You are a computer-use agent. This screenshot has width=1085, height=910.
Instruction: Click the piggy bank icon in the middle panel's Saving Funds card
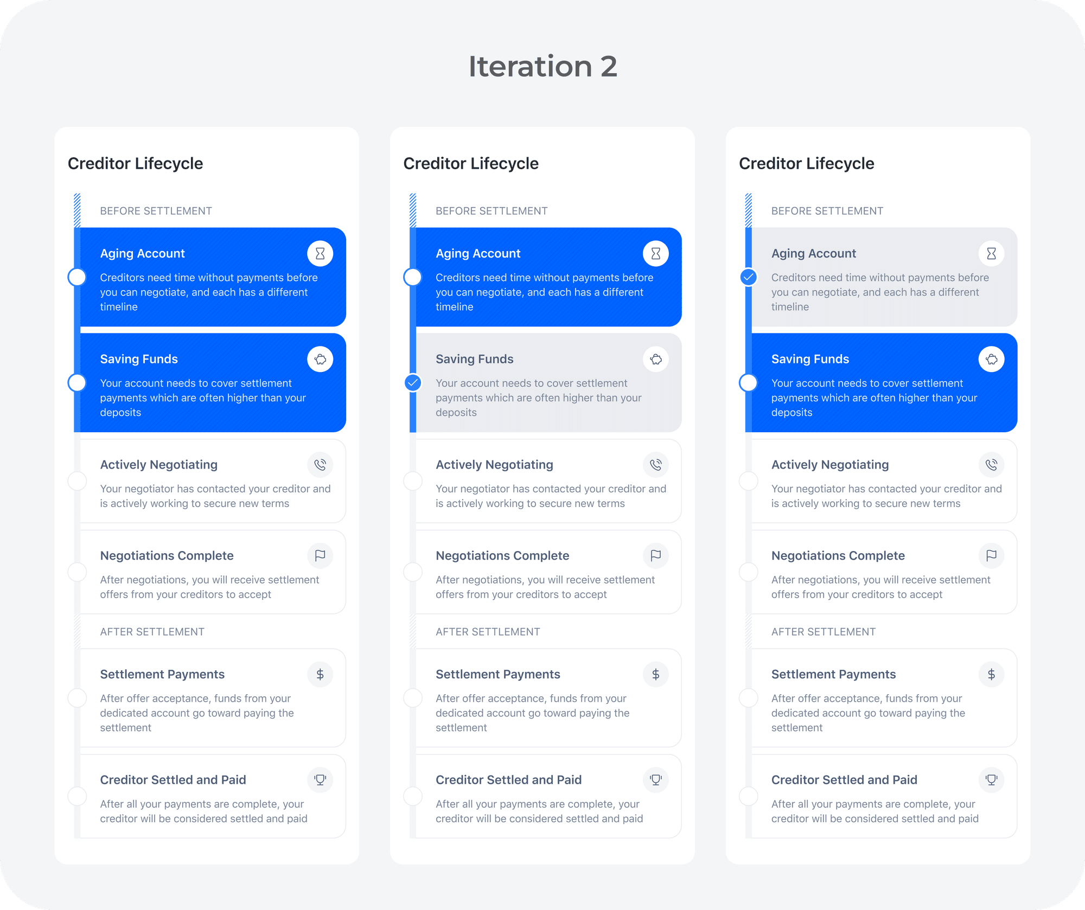[656, 359]
